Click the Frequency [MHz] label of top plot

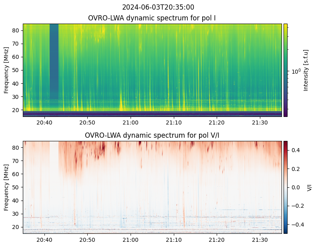(x=6, y=70)
